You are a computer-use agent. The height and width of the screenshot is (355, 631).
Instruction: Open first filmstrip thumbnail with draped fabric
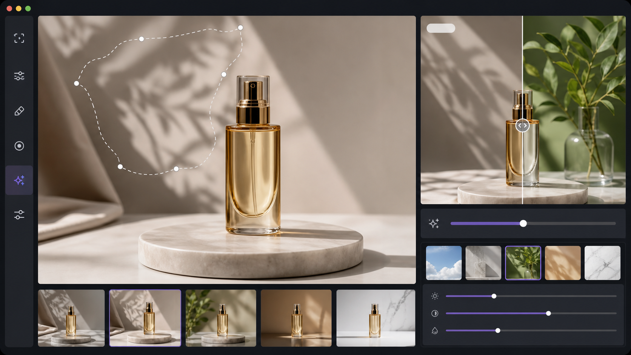click(x=71, y=318)
